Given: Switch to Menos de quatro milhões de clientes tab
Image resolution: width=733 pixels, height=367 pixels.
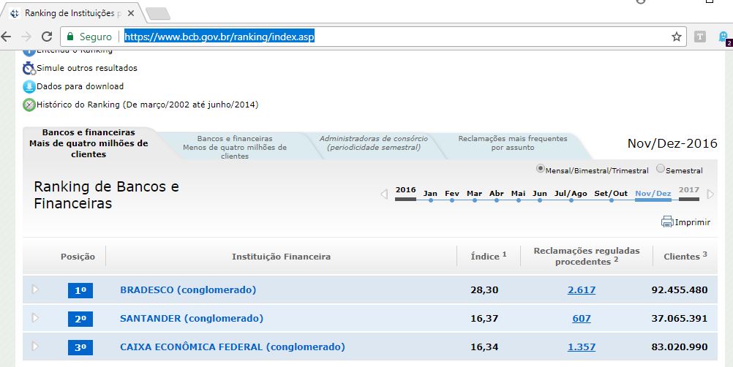Looking at the screenshot, I should (235, 147).
